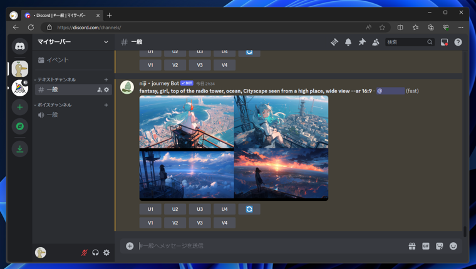Reload the Discord page
The height and width of the screenshot is (269, 476).
point(31,28)
